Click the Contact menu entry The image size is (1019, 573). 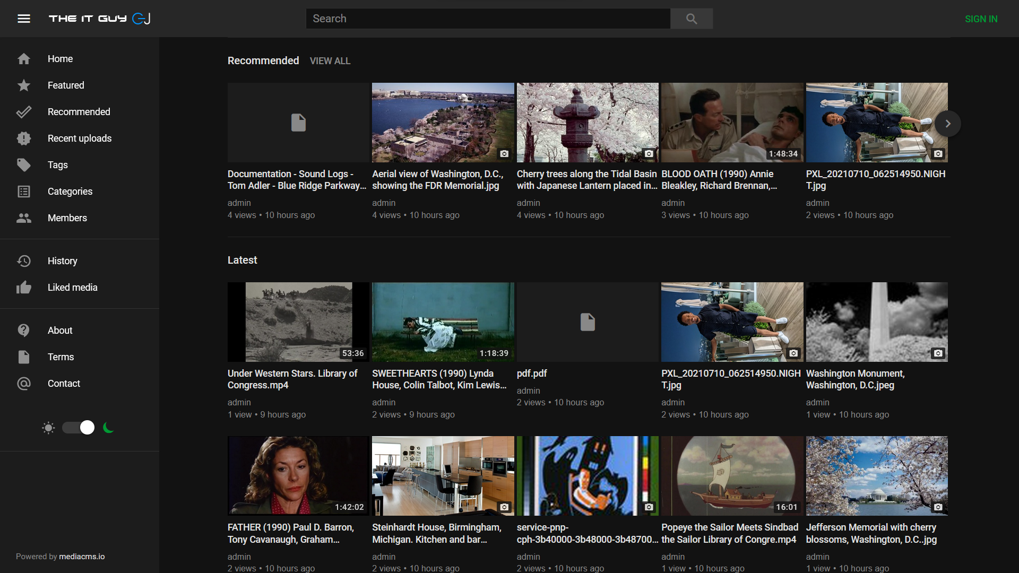click(x=64, y=384)
